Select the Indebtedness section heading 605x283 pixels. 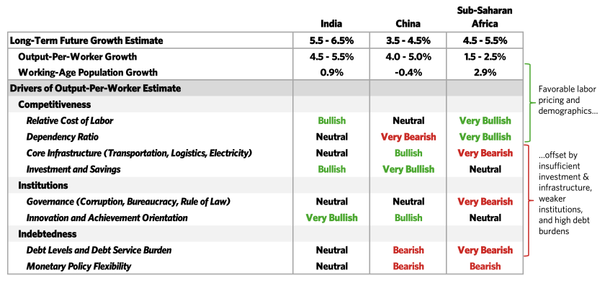click(x=48, y=234)
